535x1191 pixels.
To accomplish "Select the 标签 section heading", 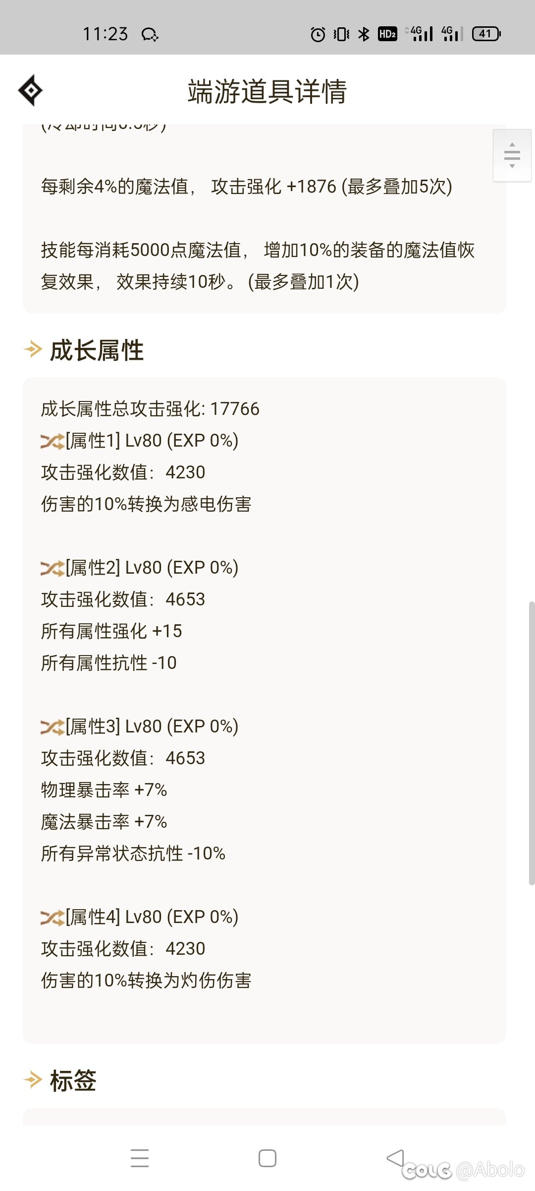I will [x=73, y=1080].
